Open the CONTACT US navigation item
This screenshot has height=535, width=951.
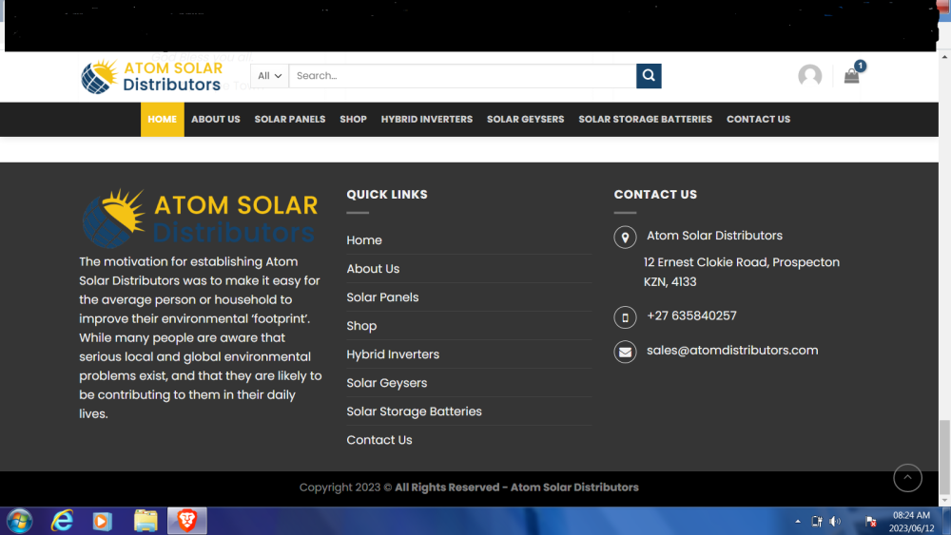click(x=758, y=120)
